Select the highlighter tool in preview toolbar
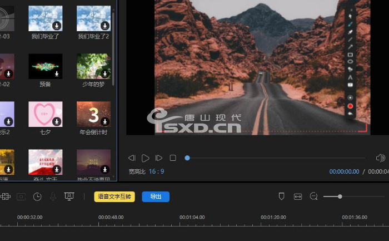 point(350,32)
